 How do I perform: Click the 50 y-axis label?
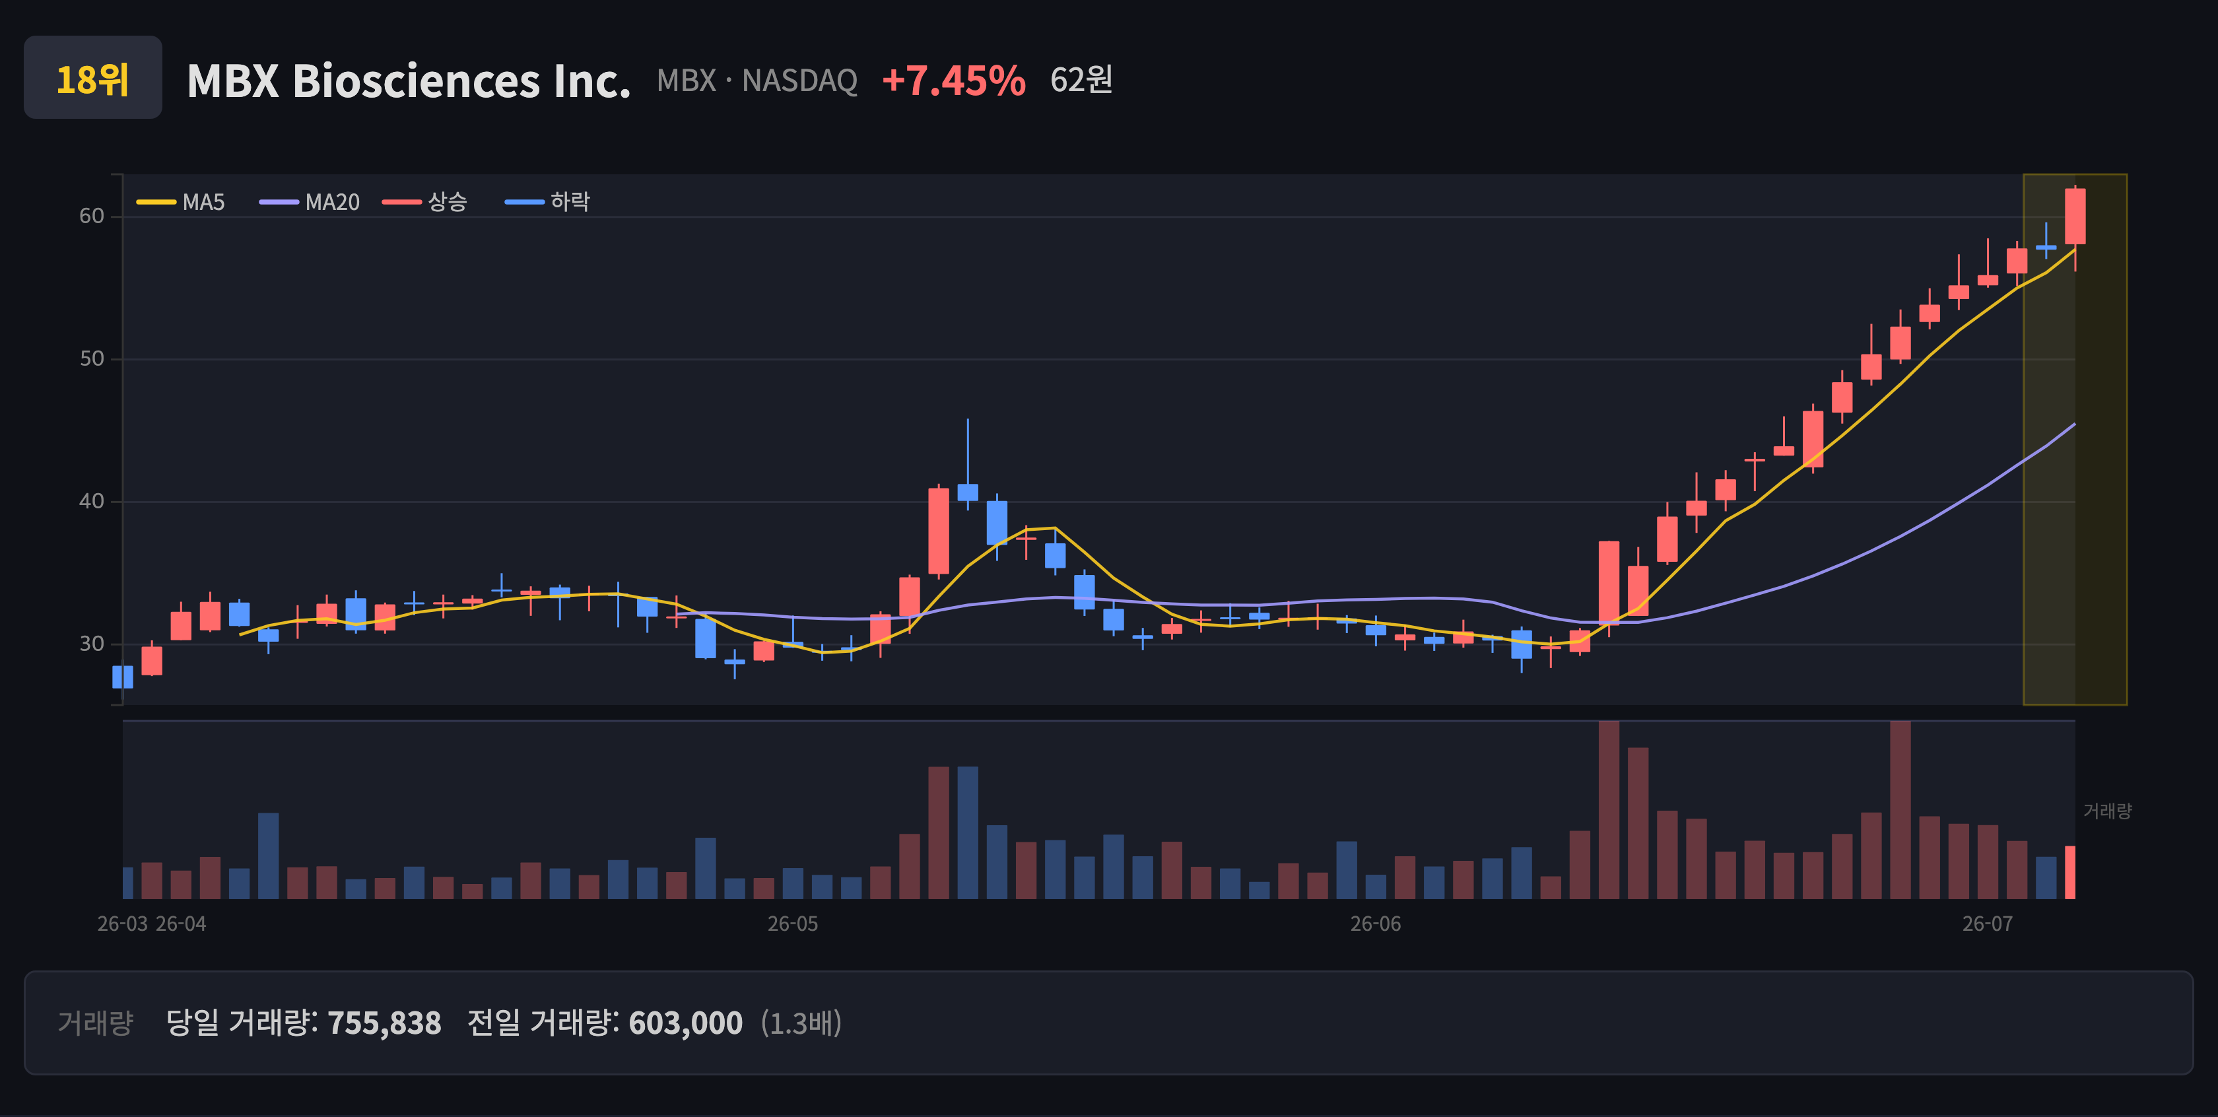[x=91, y=359]
